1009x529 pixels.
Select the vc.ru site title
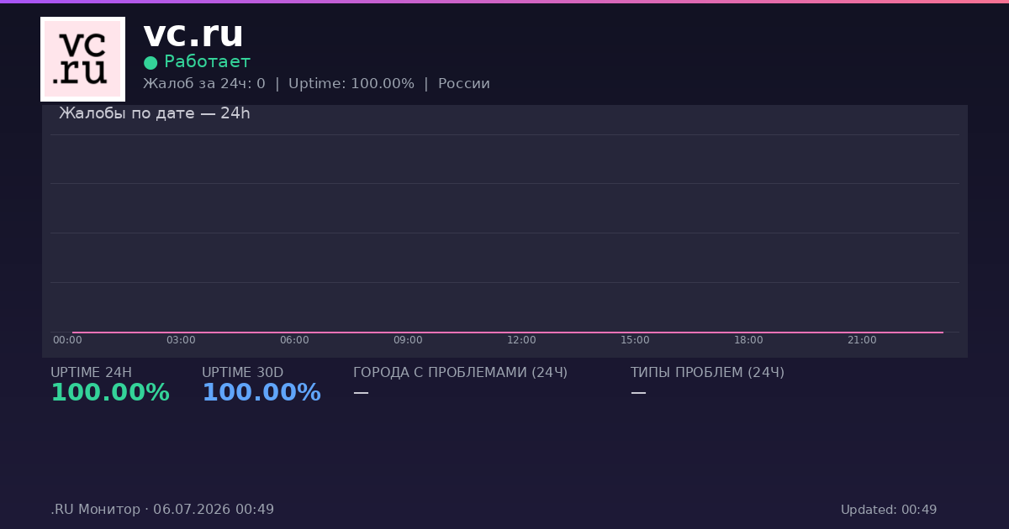pyautogui.click(x=193, y=34)
